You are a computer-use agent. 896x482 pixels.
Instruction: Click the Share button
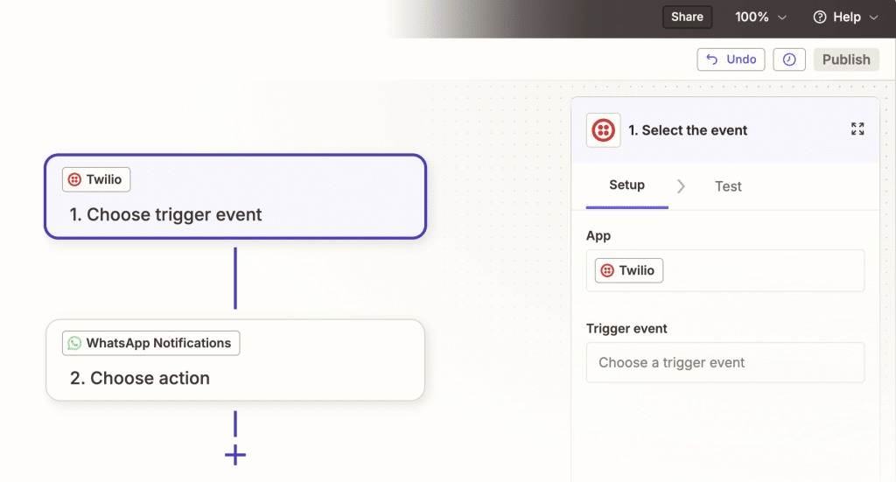pyautogui.click(x=687, y=17)
